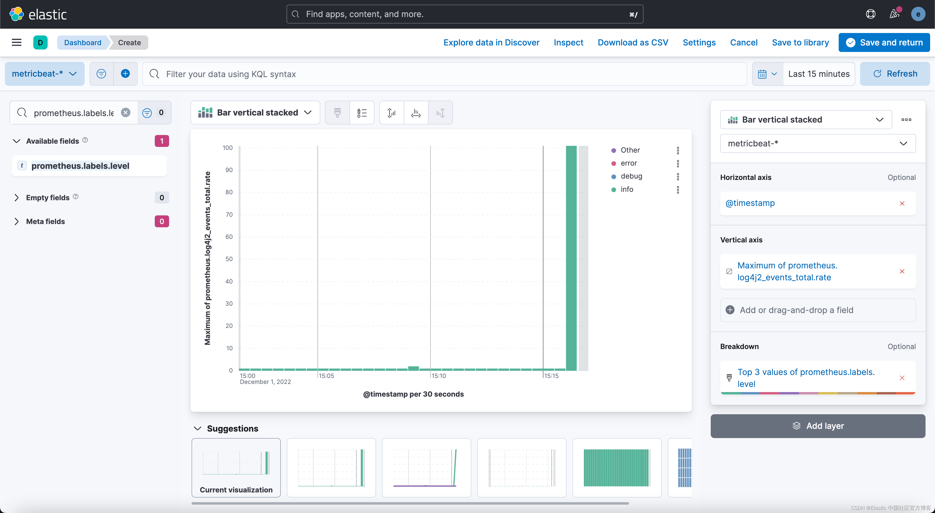This screenshot has width=935, height=513.
Task: Open the Bar vertical stacked chart switcher
Action: [255, 113]
